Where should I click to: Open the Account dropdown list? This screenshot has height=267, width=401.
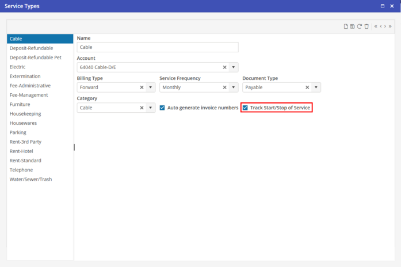(234, 67)
